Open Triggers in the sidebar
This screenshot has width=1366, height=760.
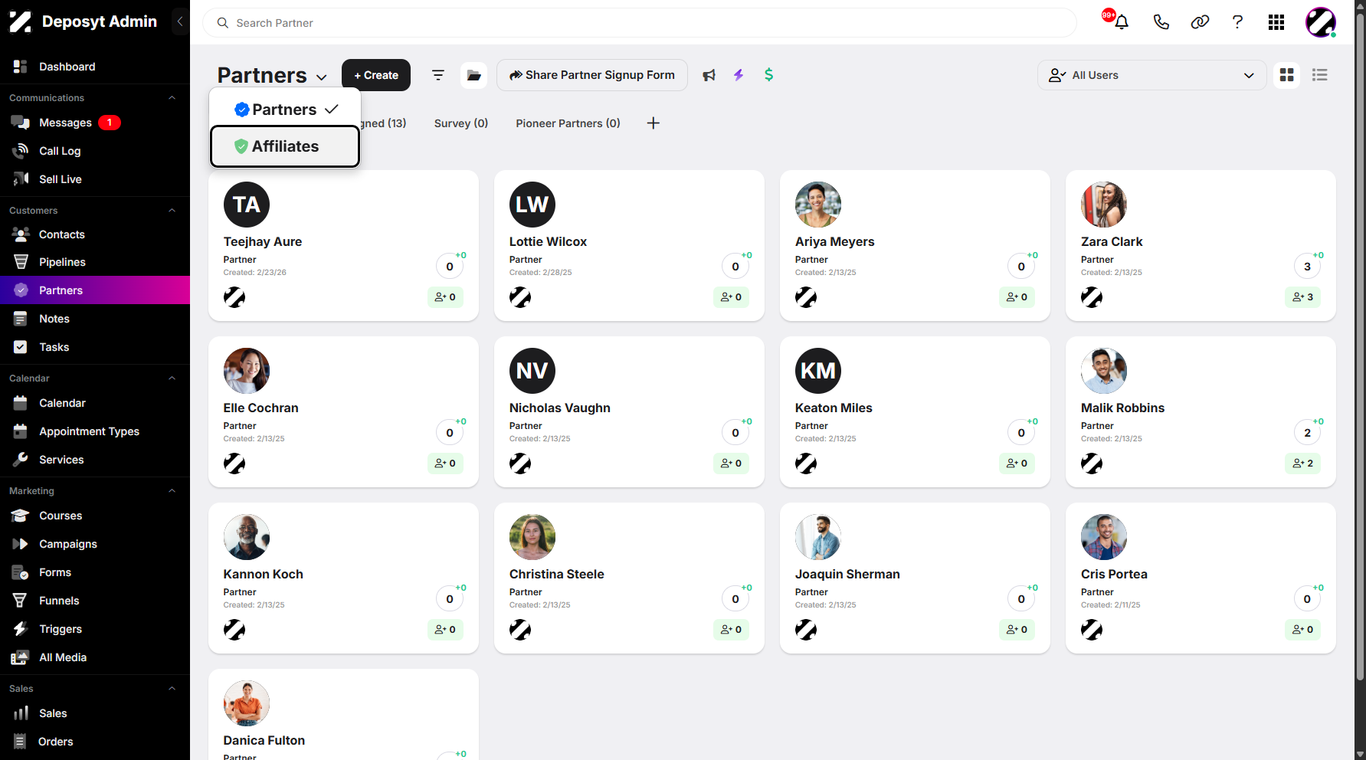[x=95, y=629]
